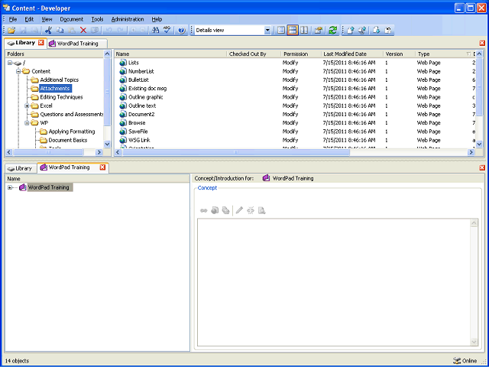Sort by Permission column header

pos(301,54)
